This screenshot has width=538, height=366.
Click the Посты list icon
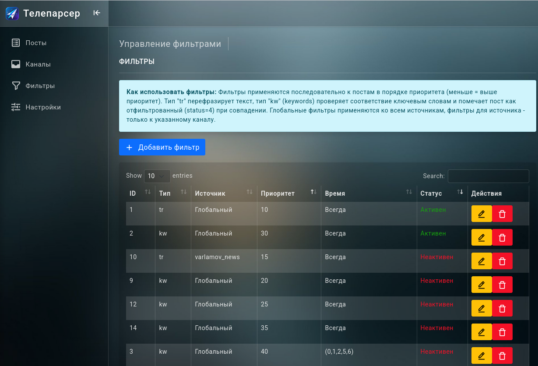pyautogui.click(x=16, y=42)
